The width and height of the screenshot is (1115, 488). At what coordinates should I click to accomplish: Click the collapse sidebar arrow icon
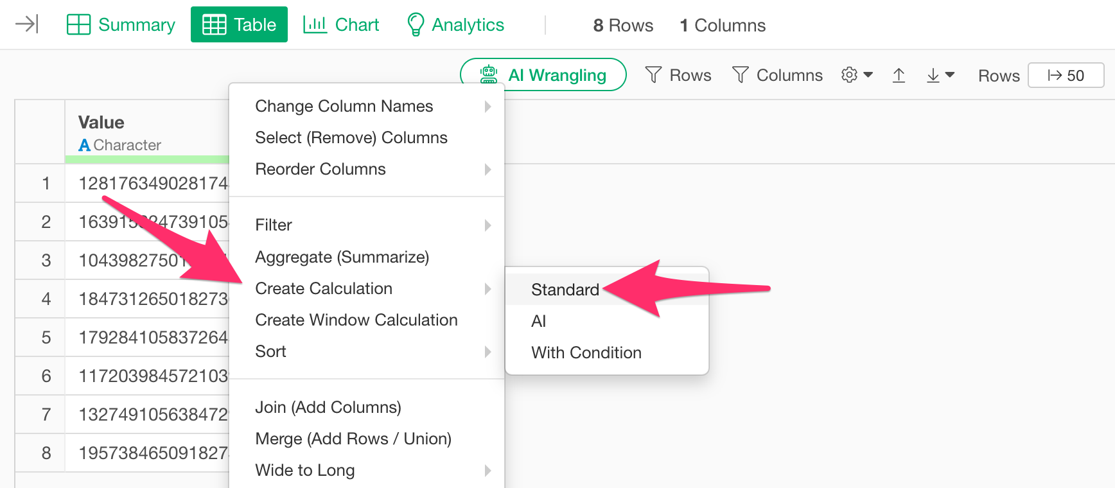coord(27,24)
